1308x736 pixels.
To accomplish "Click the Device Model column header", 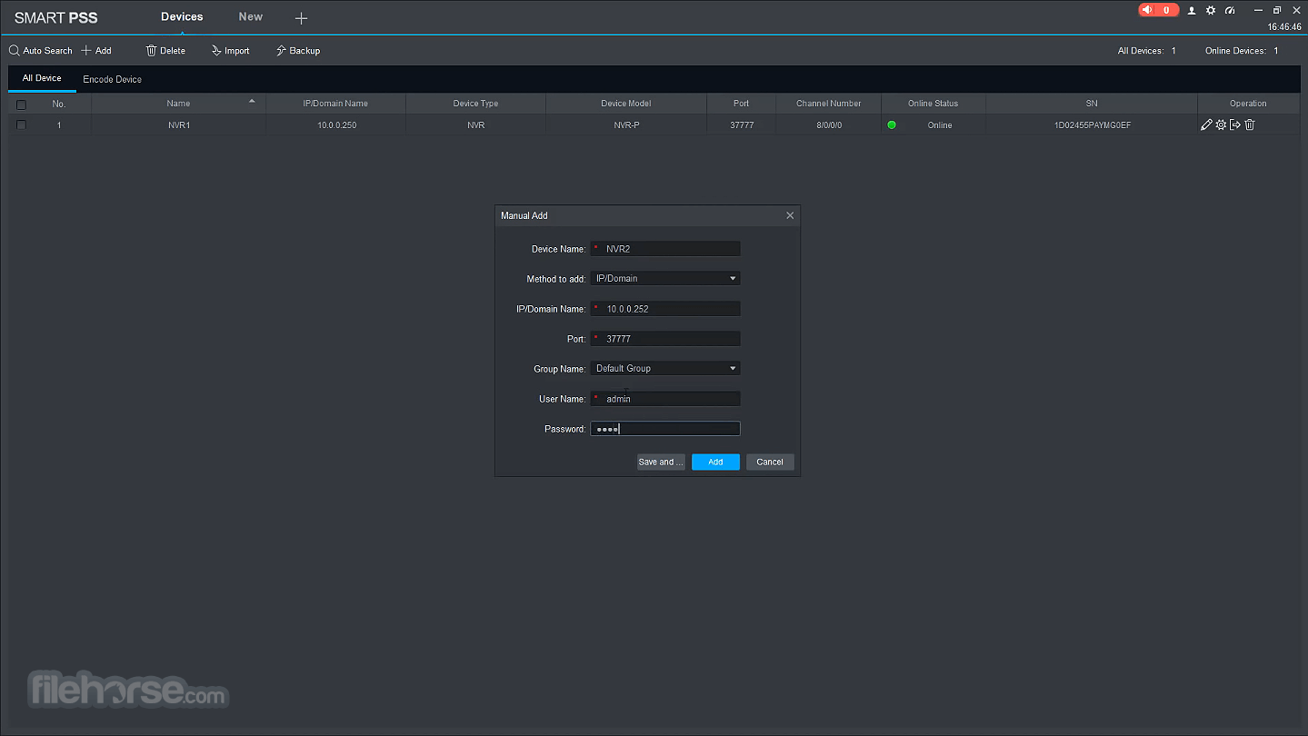I will [626, 104].
